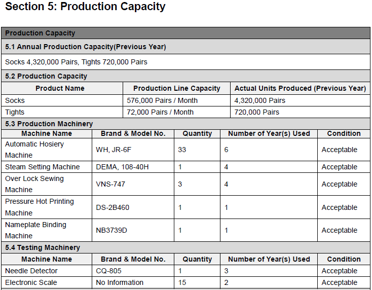Image resolution: width=372 pixels, height=290 pixels.
Task: Click the Production Line Capacity column header
Action: click(176, 88)
